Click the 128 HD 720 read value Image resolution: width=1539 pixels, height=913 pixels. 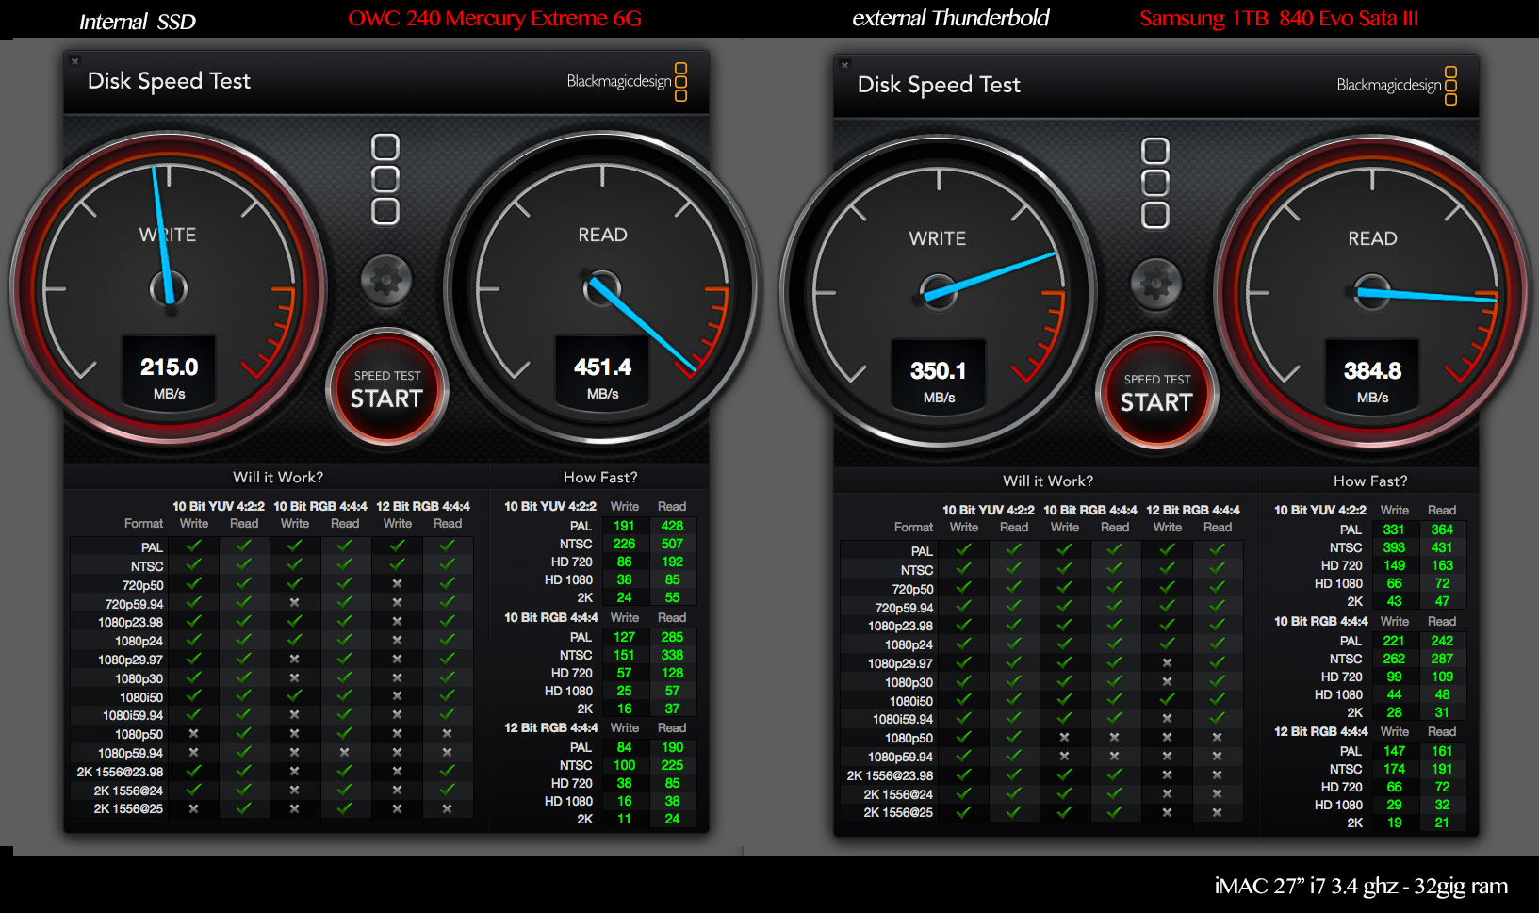pos(672,673)
